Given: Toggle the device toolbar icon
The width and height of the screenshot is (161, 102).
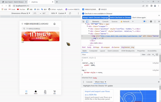Looking at the screenshot, I should pyautogui.click(x=87, y=22).
